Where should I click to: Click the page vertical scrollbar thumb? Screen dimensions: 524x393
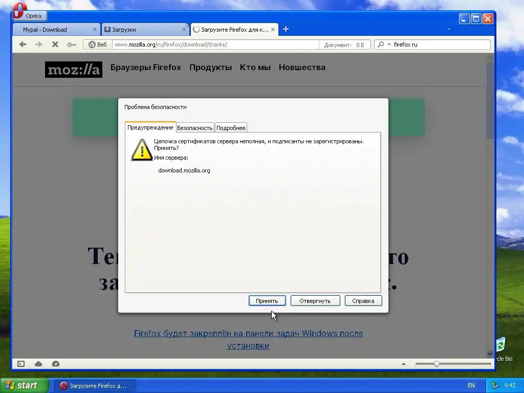[490, 100]
